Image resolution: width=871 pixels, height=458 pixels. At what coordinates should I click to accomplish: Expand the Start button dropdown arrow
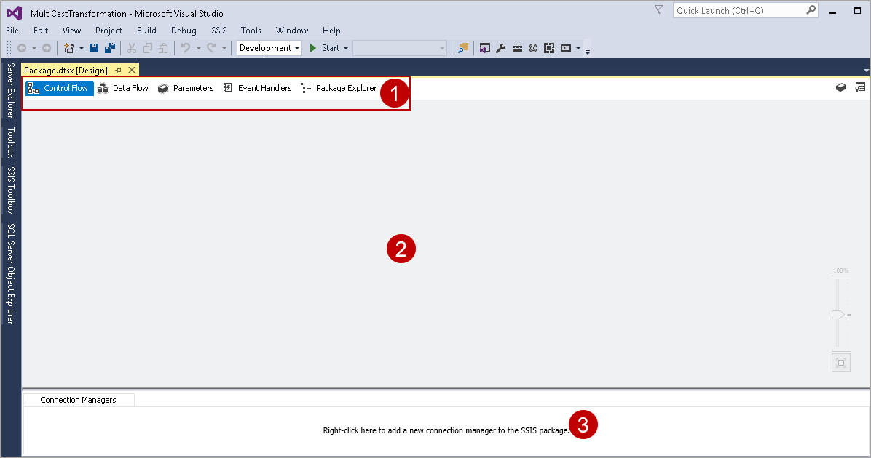click(345, 48)
